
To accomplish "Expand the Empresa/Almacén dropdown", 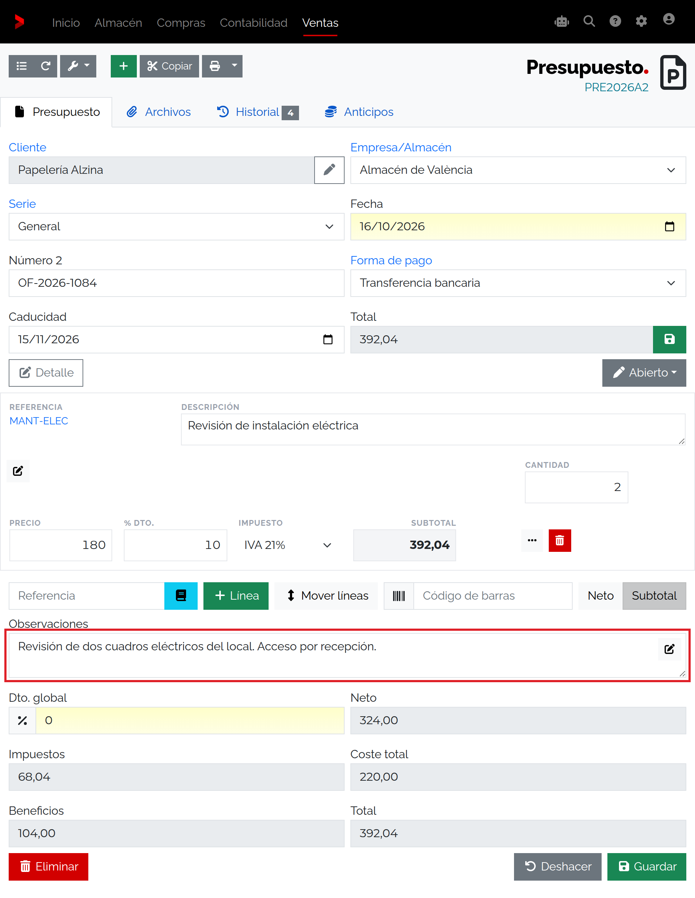I will (518, 170).
